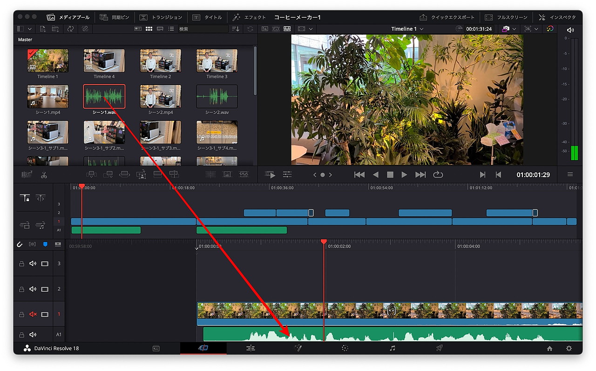Viewport: 596px width, 371px height.
Task: Click the Close Up edit icon
Action: (x=141, y=174)
